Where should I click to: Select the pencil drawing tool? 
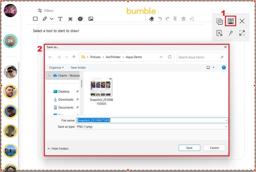tap(45, 19)
